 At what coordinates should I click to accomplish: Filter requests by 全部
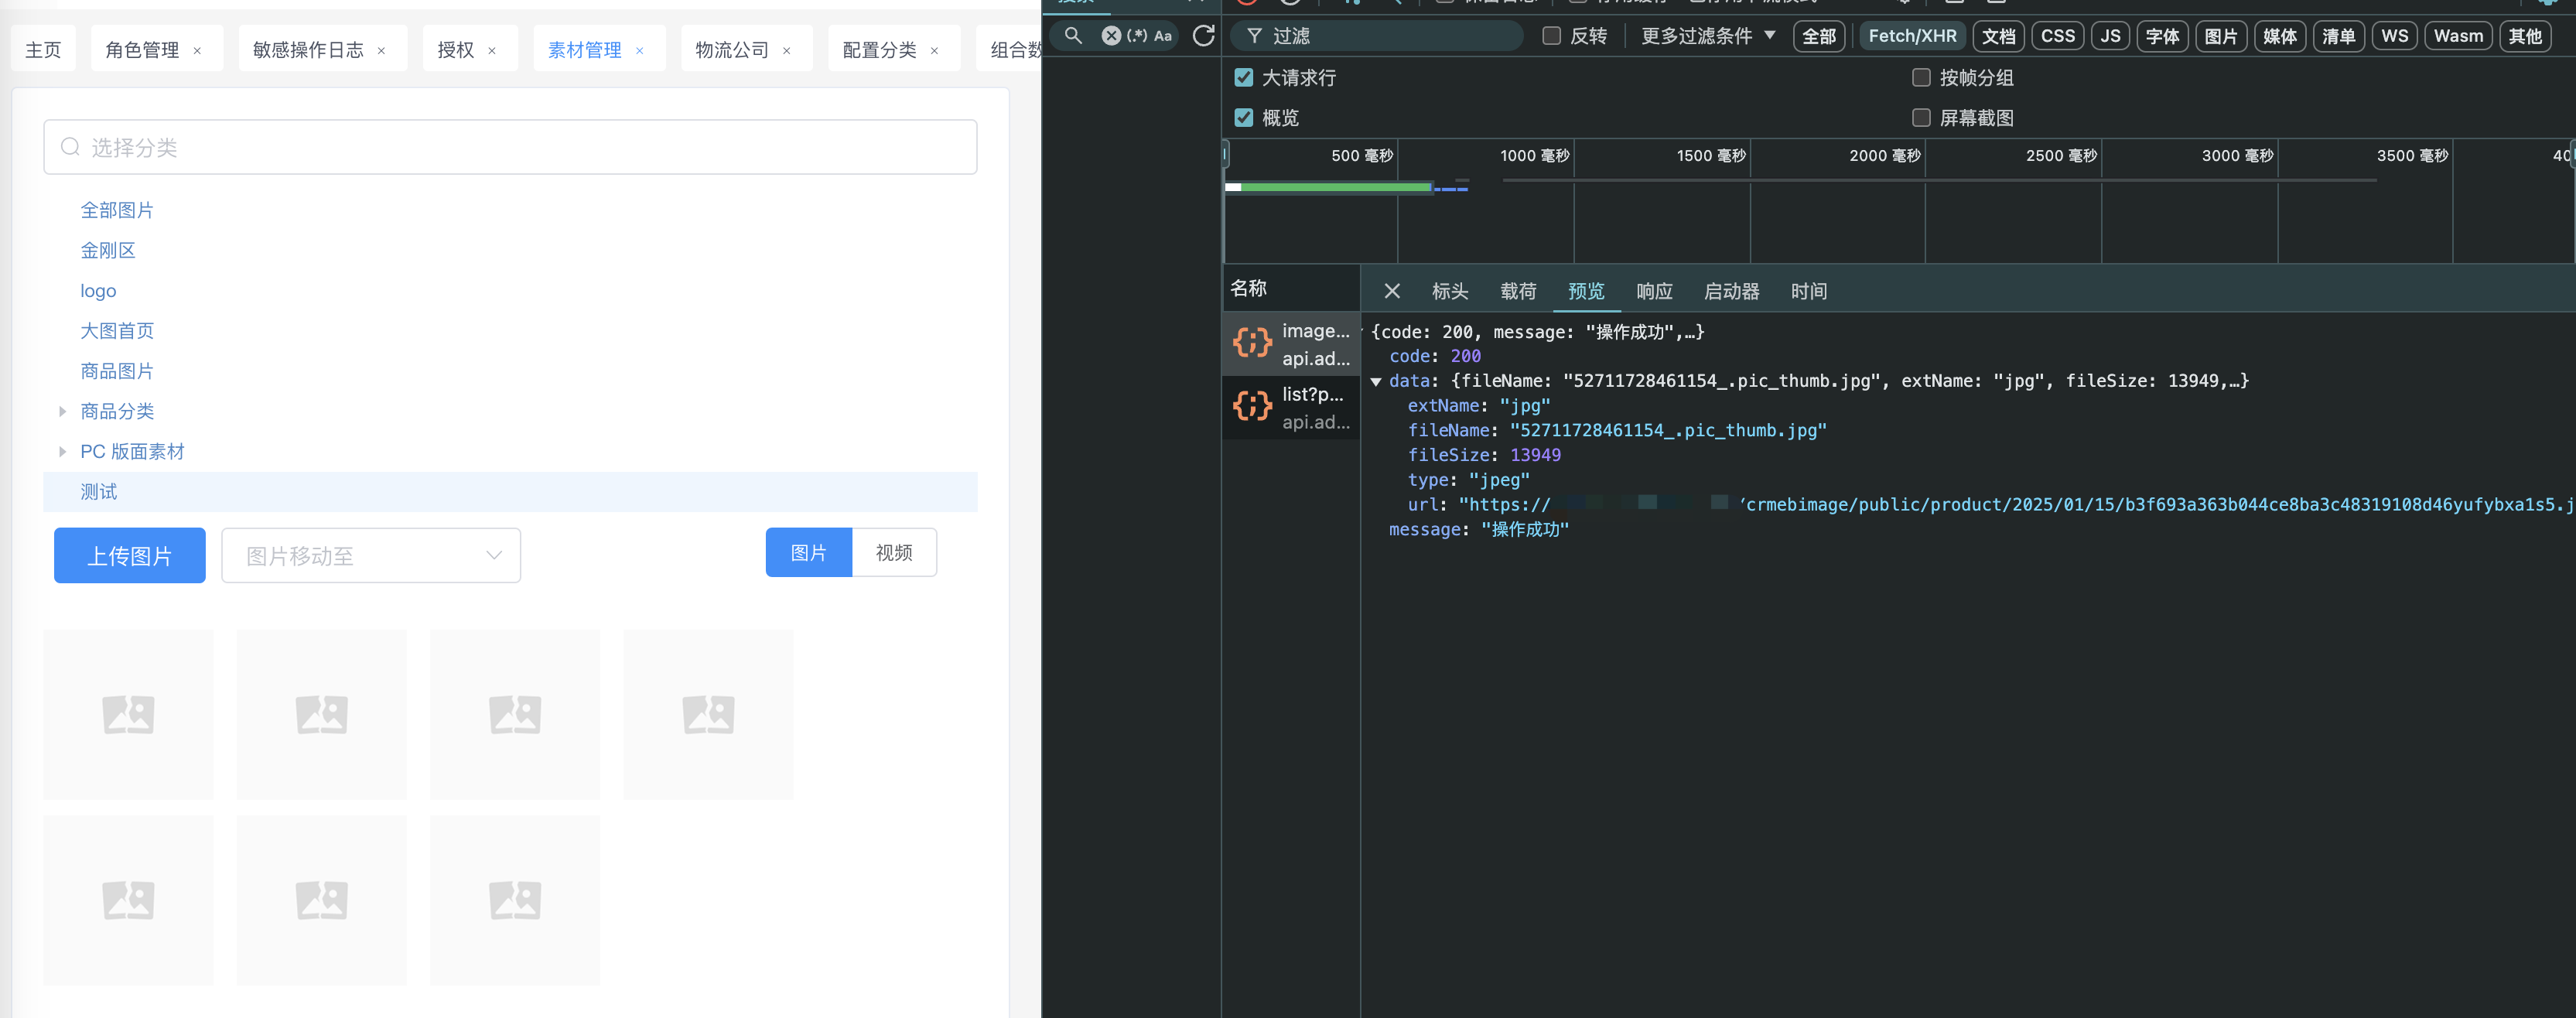tap(1818, 36)
